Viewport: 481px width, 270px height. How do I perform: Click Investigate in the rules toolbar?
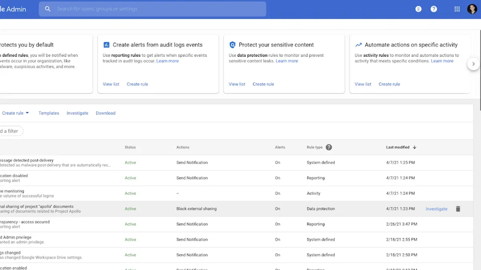[x=77, y=113]
